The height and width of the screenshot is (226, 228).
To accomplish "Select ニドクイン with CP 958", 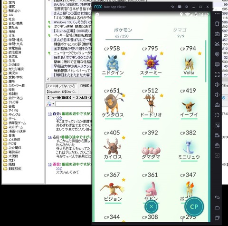I will coord(113,62).
